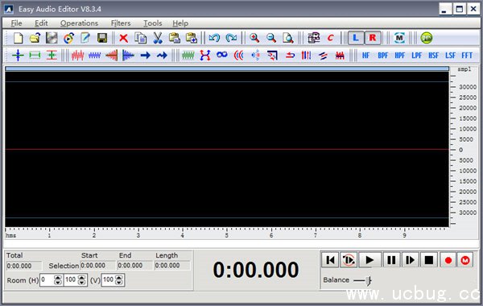Image resolution: width=483 pixels, height=306 pixels.
Task: Open the FFT filter
Action: pyautogui.click(x=467, y=56)
